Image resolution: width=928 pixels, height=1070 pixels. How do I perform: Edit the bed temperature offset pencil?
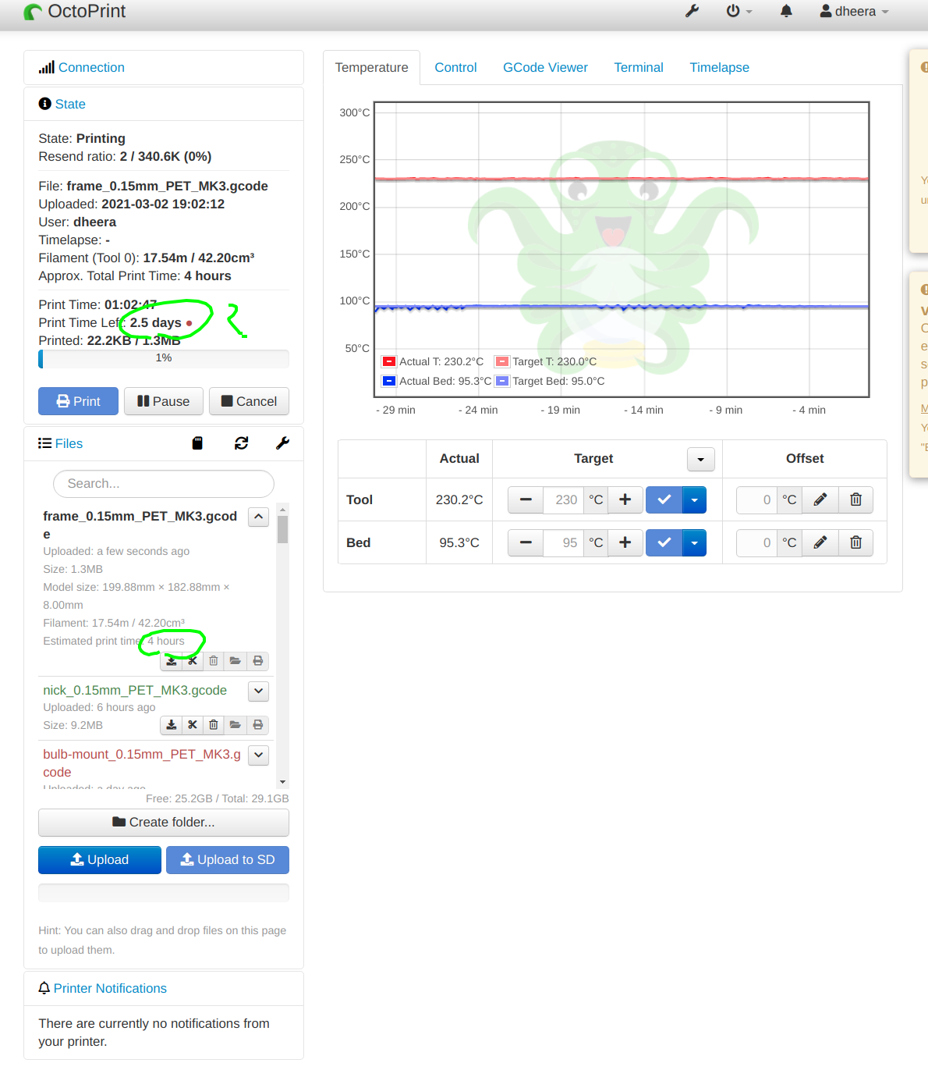tap(820, 542)
